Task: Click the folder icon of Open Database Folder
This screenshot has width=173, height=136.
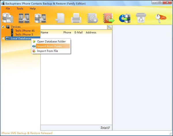Action: point(34,41)
